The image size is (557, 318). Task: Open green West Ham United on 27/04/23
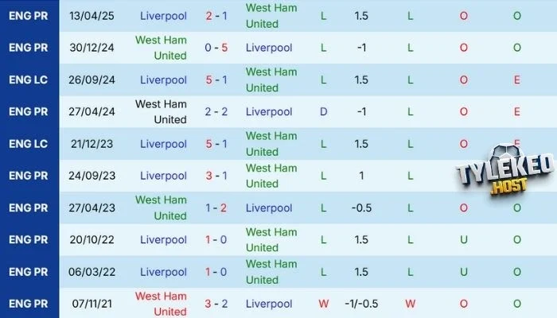[x=161, y=207]
